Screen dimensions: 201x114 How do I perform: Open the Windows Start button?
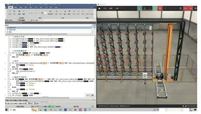(6, 110)
